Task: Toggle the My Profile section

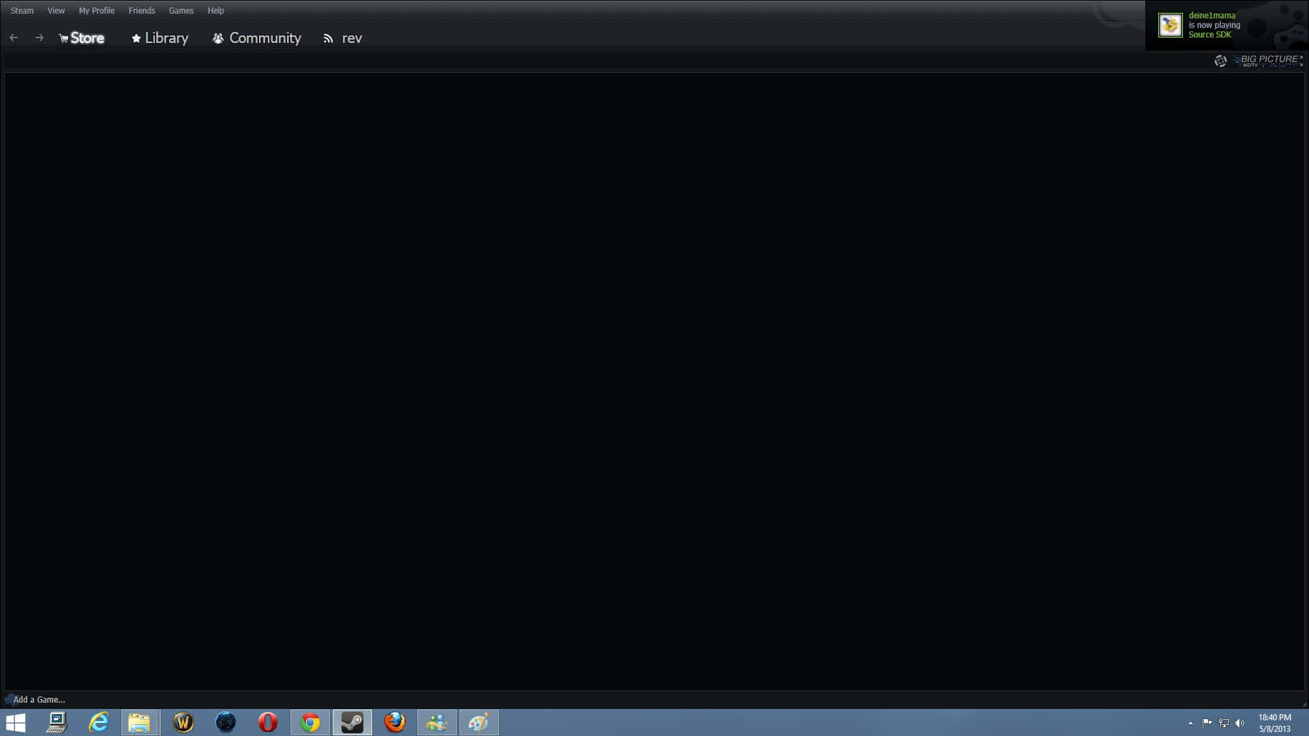Action: coord(96,10)
